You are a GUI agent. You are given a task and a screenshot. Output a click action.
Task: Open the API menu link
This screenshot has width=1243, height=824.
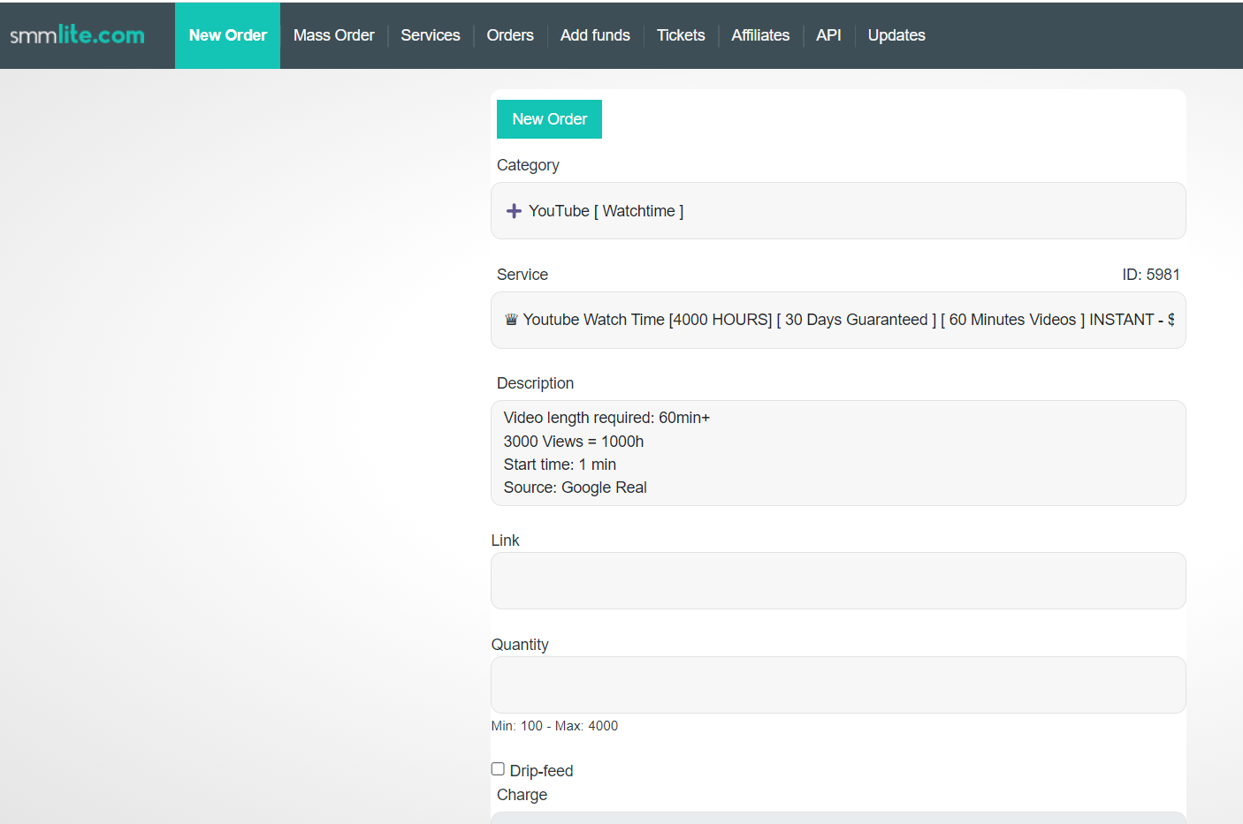pos(828,35)
